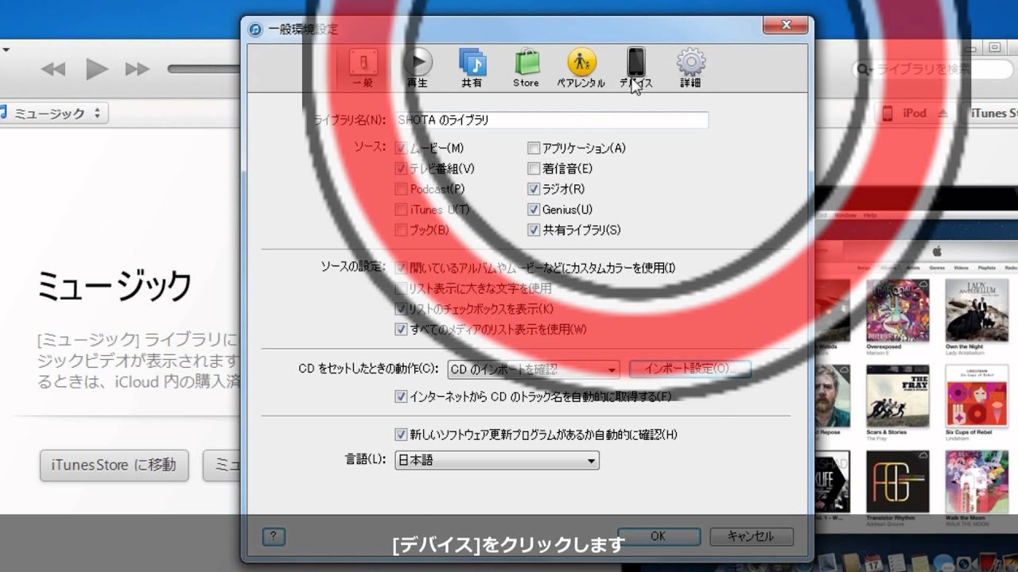The width and height of the screenshot is (1018, 572).
Task: Enable the アプリケーション(A) source checkbox
Action: [534, 148]
